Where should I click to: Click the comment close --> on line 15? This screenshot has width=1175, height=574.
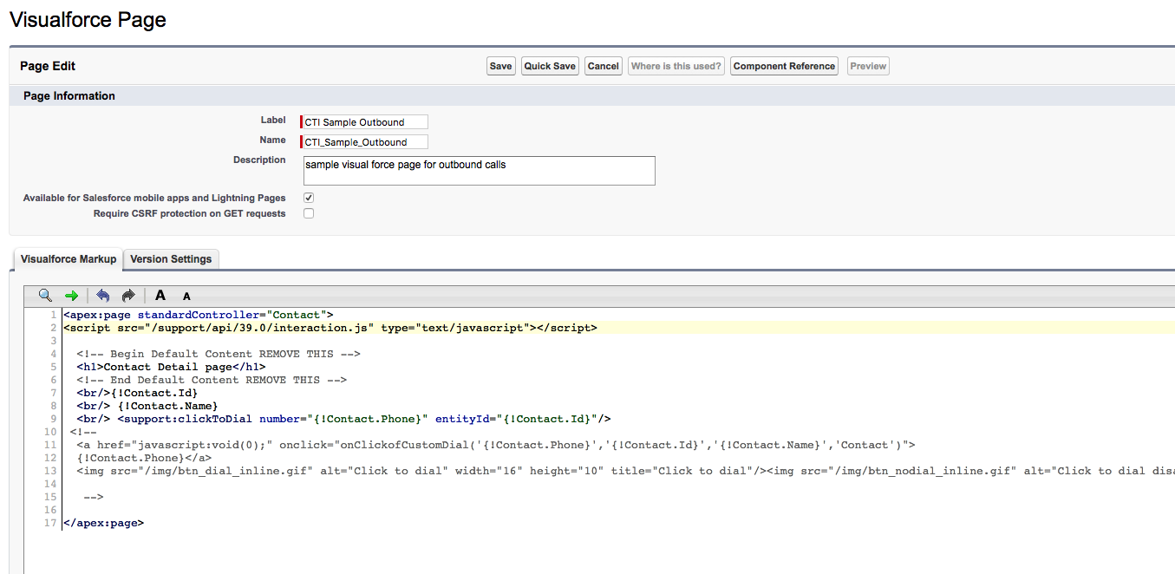[x=94, y=497]
